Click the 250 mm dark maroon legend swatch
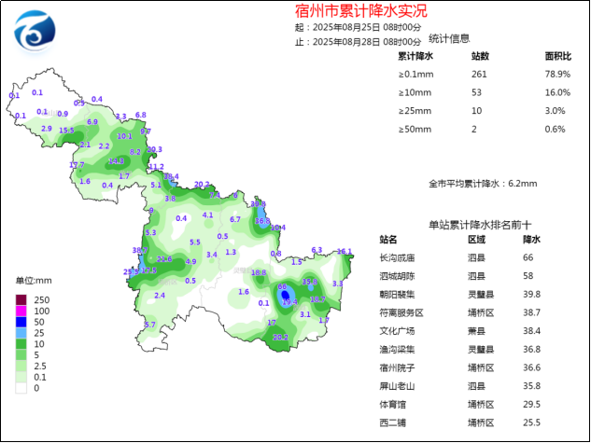591x443 pixels. pos(21,299)
